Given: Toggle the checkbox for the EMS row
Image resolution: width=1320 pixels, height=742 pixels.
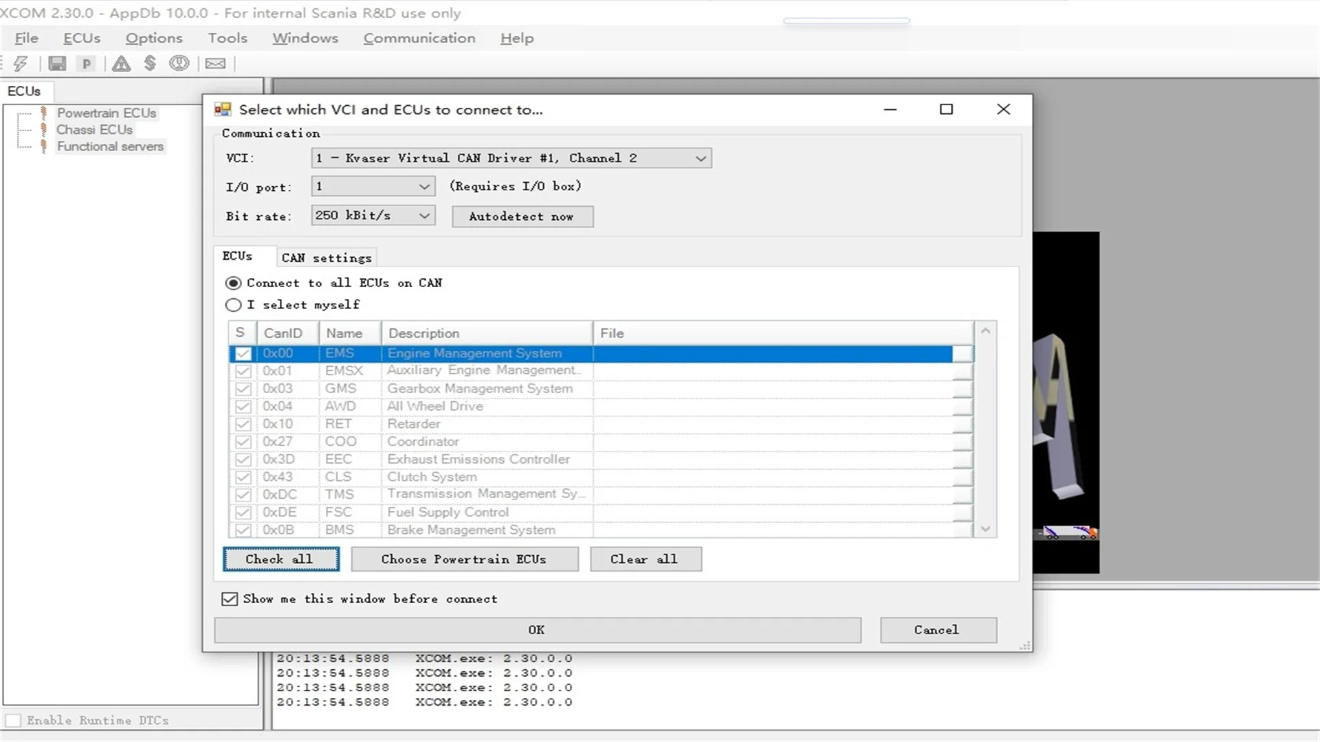Looking at the screenshot, I should (243, 354).
